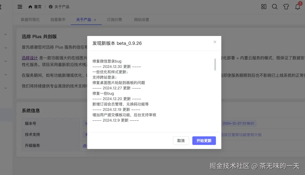Screen dimensions: 305x175
Task: Click the 取消 button
Action: tap(181, 141)
